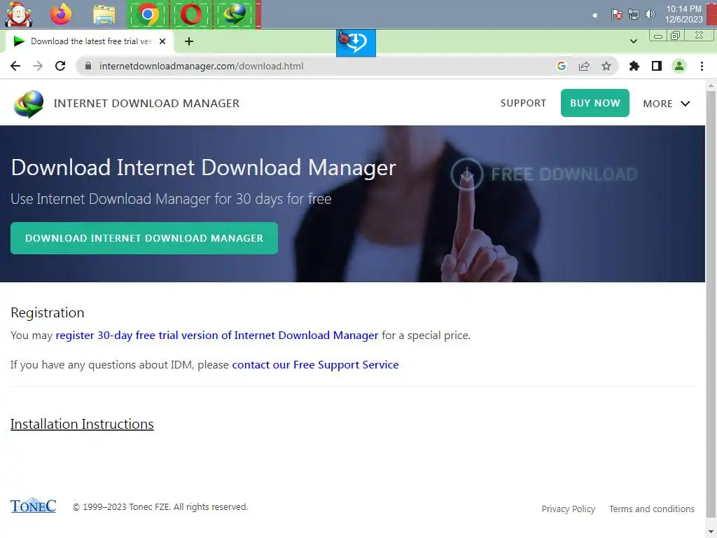717x538 pixels.
Task: Toggle the browser side panel
Action: (x=657, y=66)
